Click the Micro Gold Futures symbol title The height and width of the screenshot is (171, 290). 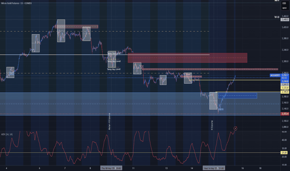pyautogui.click(x=16, y=3)
